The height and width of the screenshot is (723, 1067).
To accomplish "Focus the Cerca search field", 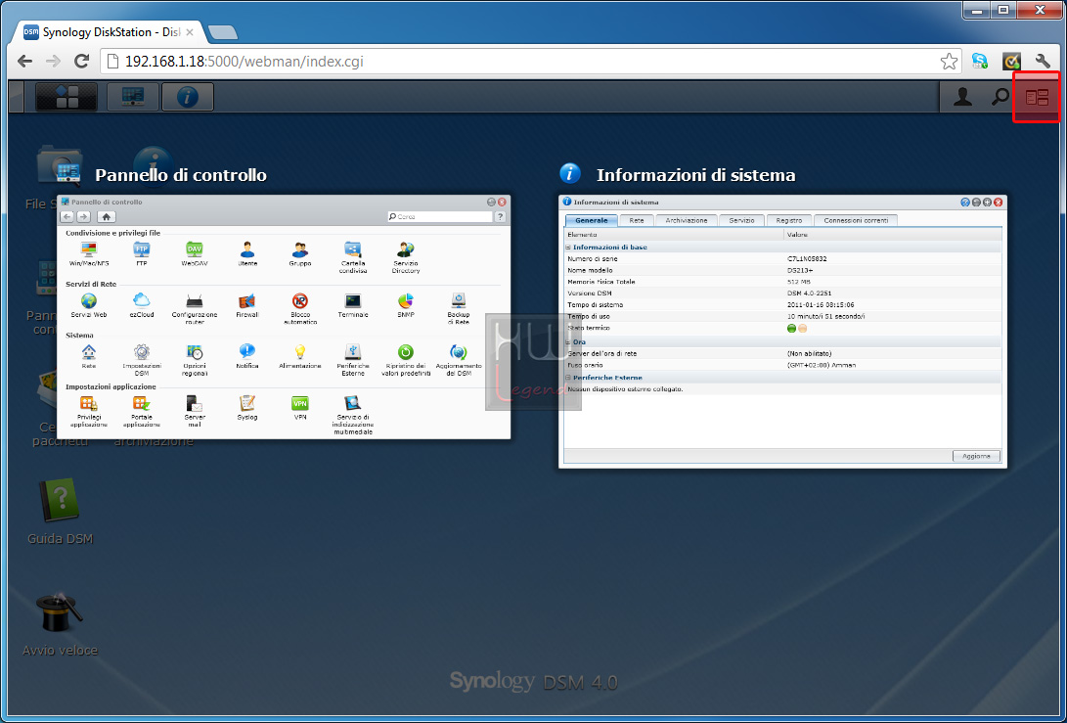I will point(439,216).
